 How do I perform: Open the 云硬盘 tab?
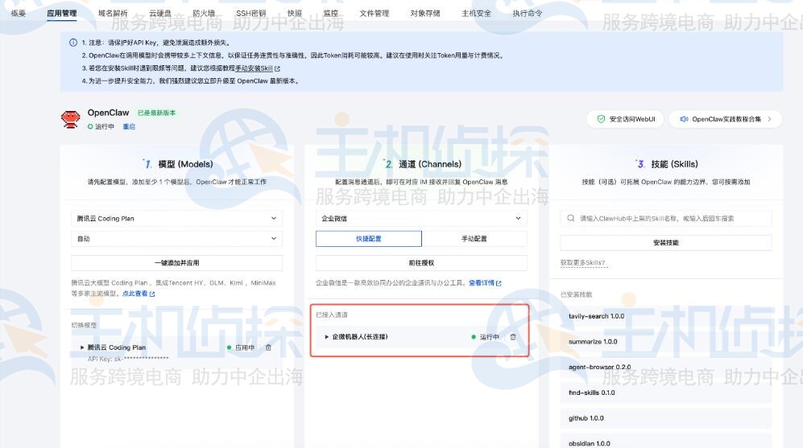tap(160, 14)
